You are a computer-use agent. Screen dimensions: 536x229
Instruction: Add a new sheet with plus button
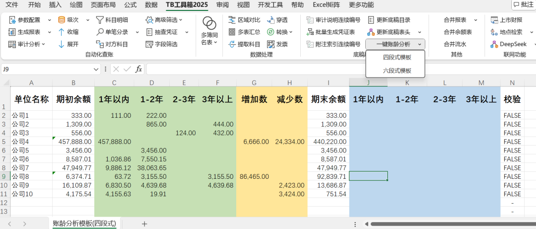tap(144, 224)
